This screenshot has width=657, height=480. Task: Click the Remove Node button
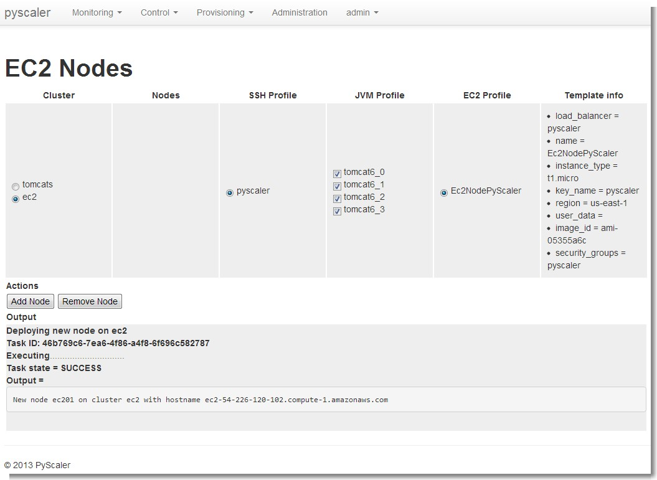click(90, 301)
